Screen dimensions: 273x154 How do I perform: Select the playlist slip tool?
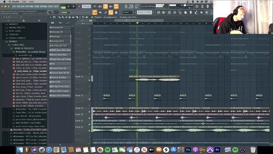(73, 17)
